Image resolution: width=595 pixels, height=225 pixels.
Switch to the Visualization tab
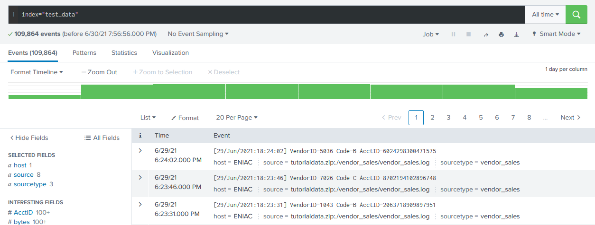pyautogui.click(x=170, y=53)
